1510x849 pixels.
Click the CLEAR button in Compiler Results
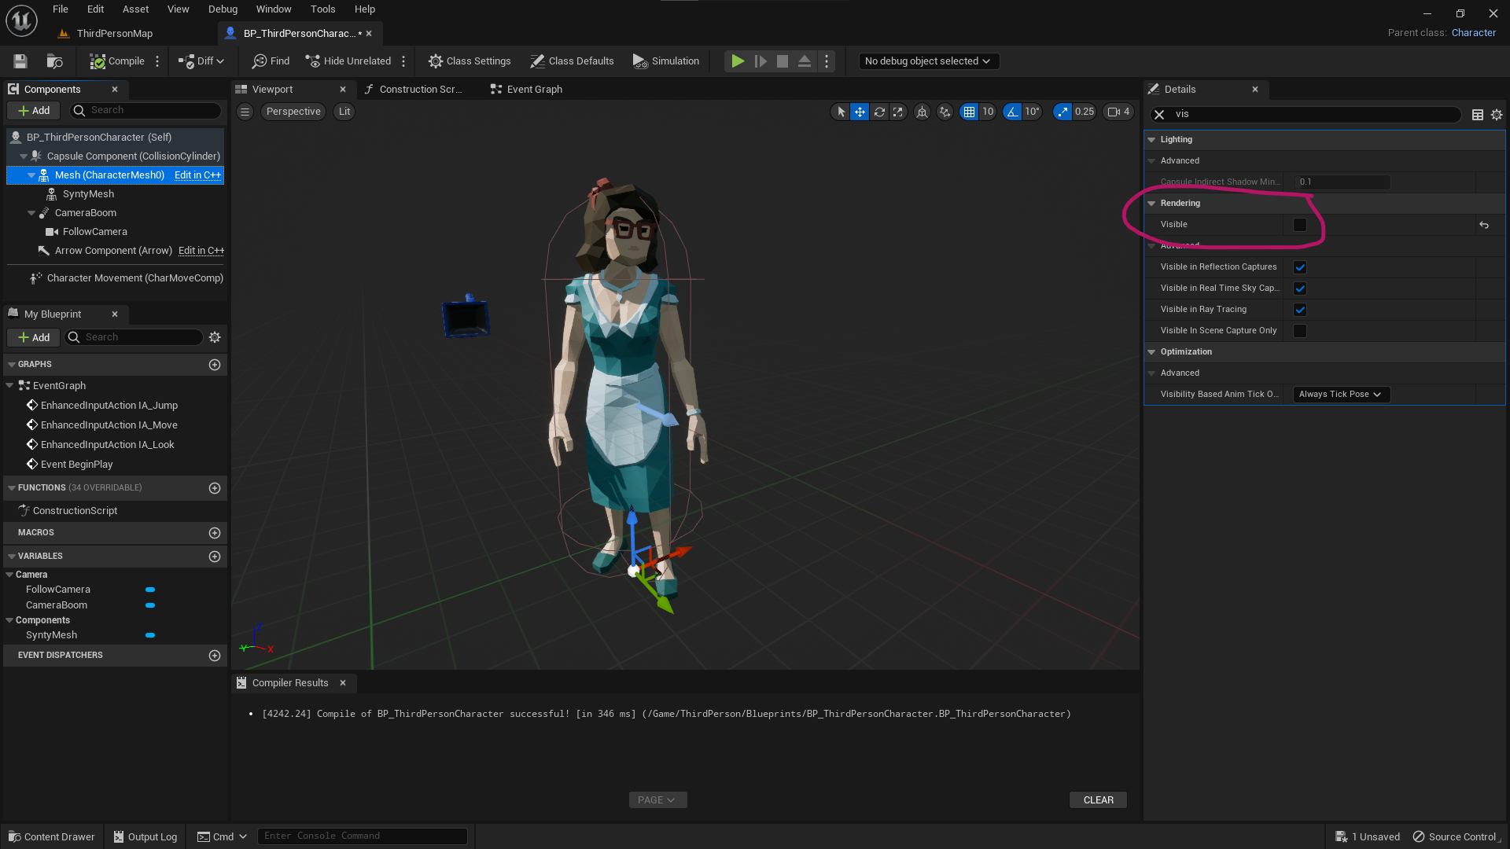point(1098,800)
